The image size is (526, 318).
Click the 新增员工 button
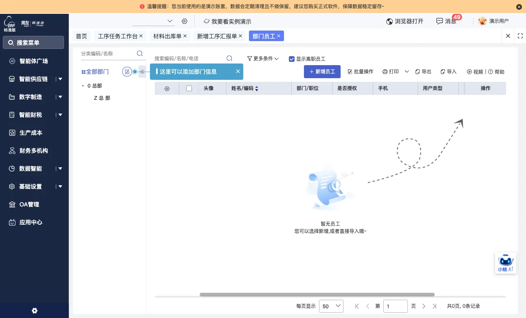point(322,72)
